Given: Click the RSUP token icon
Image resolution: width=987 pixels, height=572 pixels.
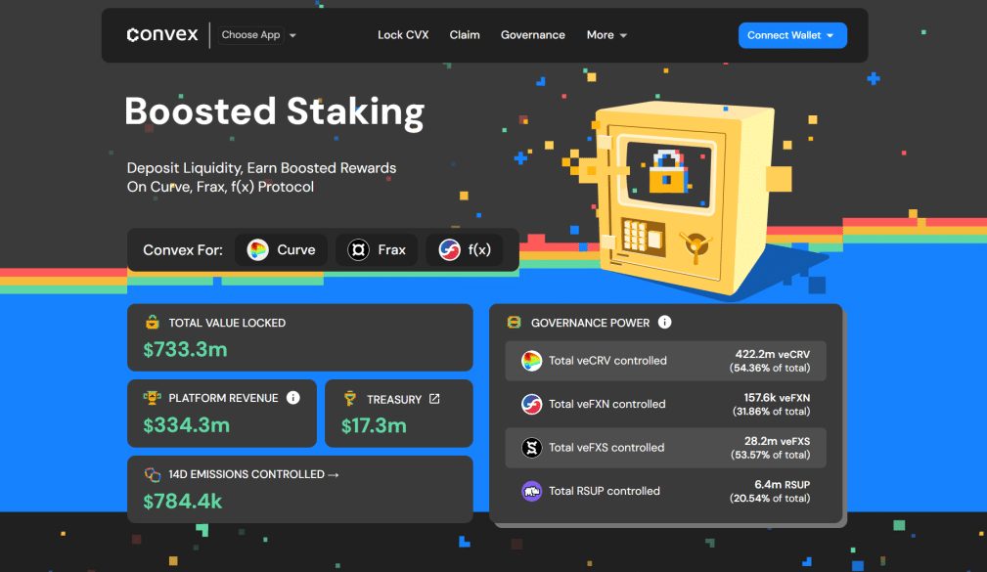Looking at the screenshot, I should 532,491.
